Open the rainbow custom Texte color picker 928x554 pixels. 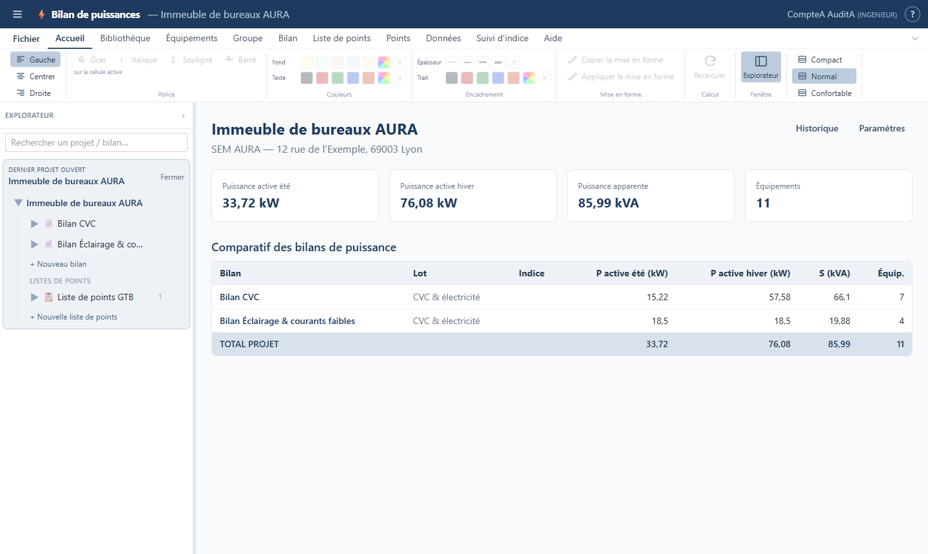point(384,78)
